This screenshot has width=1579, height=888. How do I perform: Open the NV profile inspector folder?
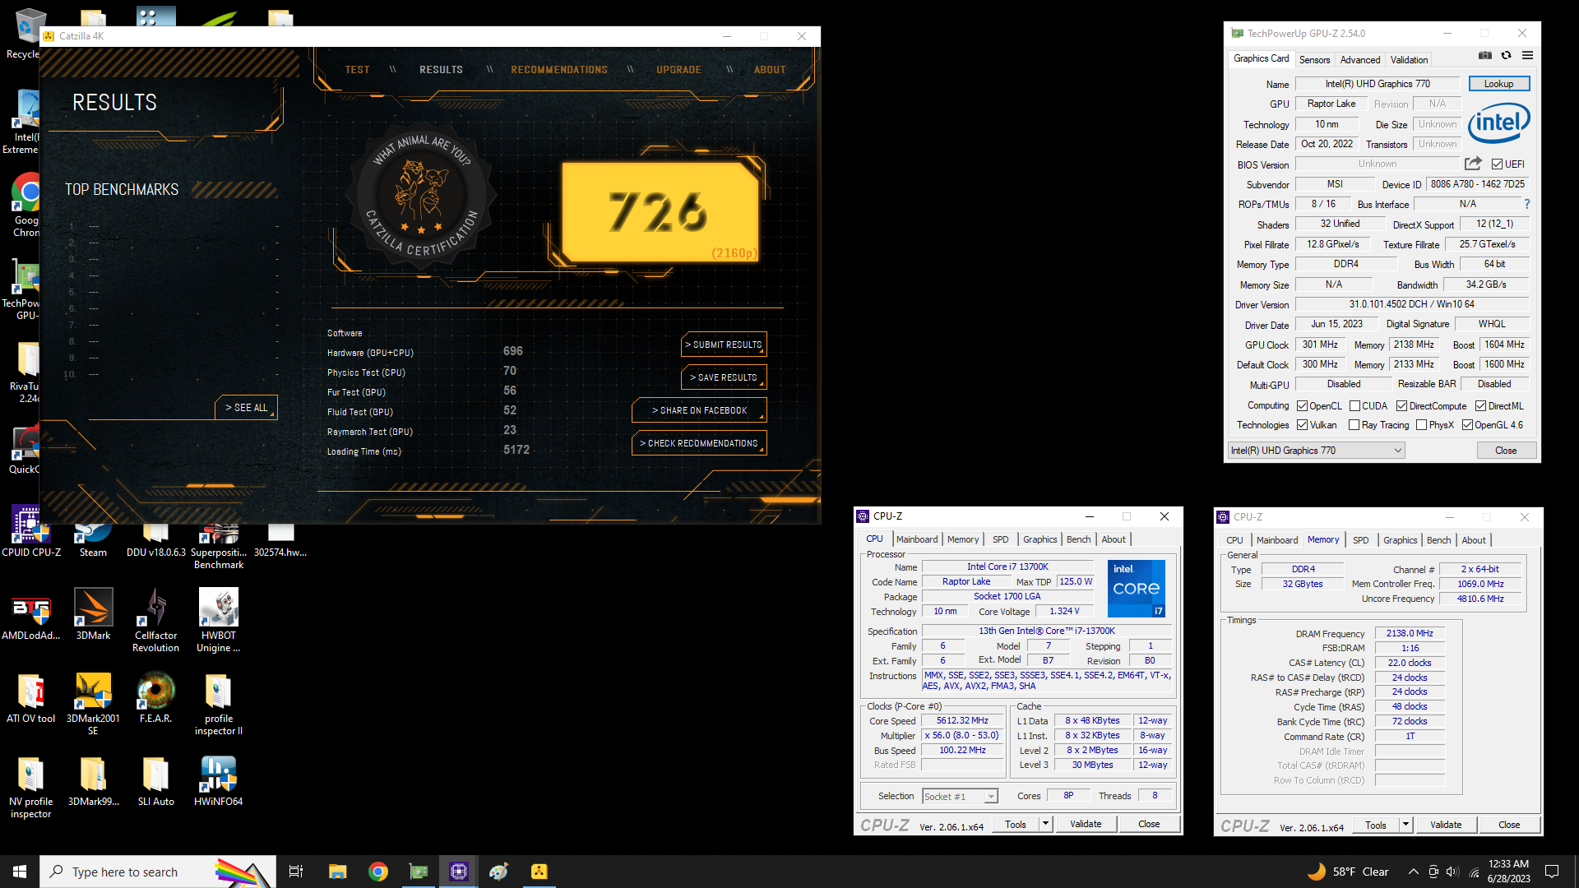30,788
